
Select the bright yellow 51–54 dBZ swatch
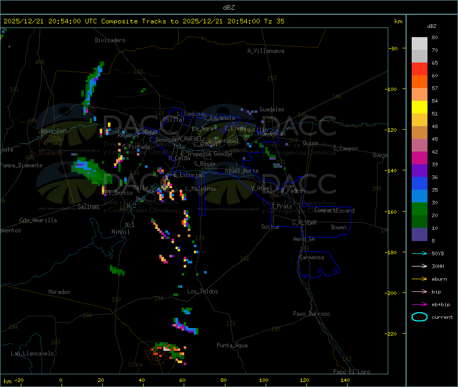[419, 107]
